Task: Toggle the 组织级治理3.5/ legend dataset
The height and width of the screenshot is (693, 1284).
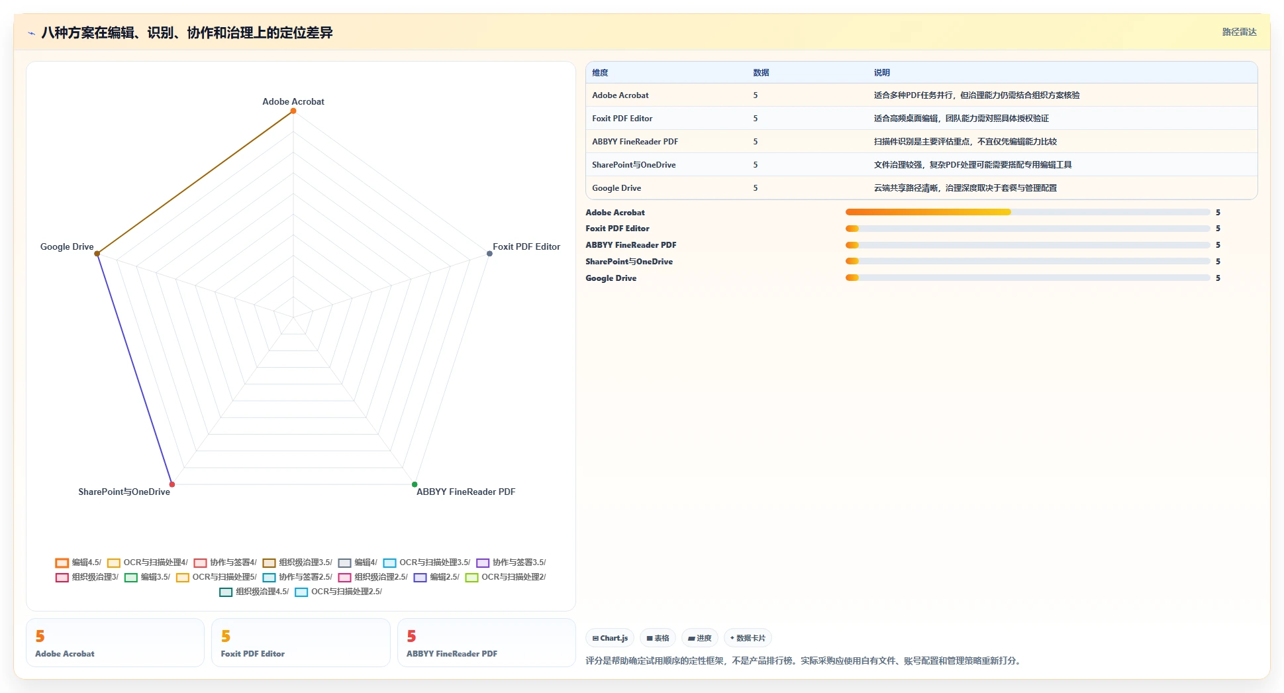Action: (x=297, y=562)
